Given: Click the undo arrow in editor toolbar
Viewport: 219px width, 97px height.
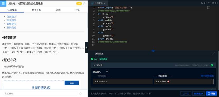Looking at the screenshot, I should click(x=202, y=3).
